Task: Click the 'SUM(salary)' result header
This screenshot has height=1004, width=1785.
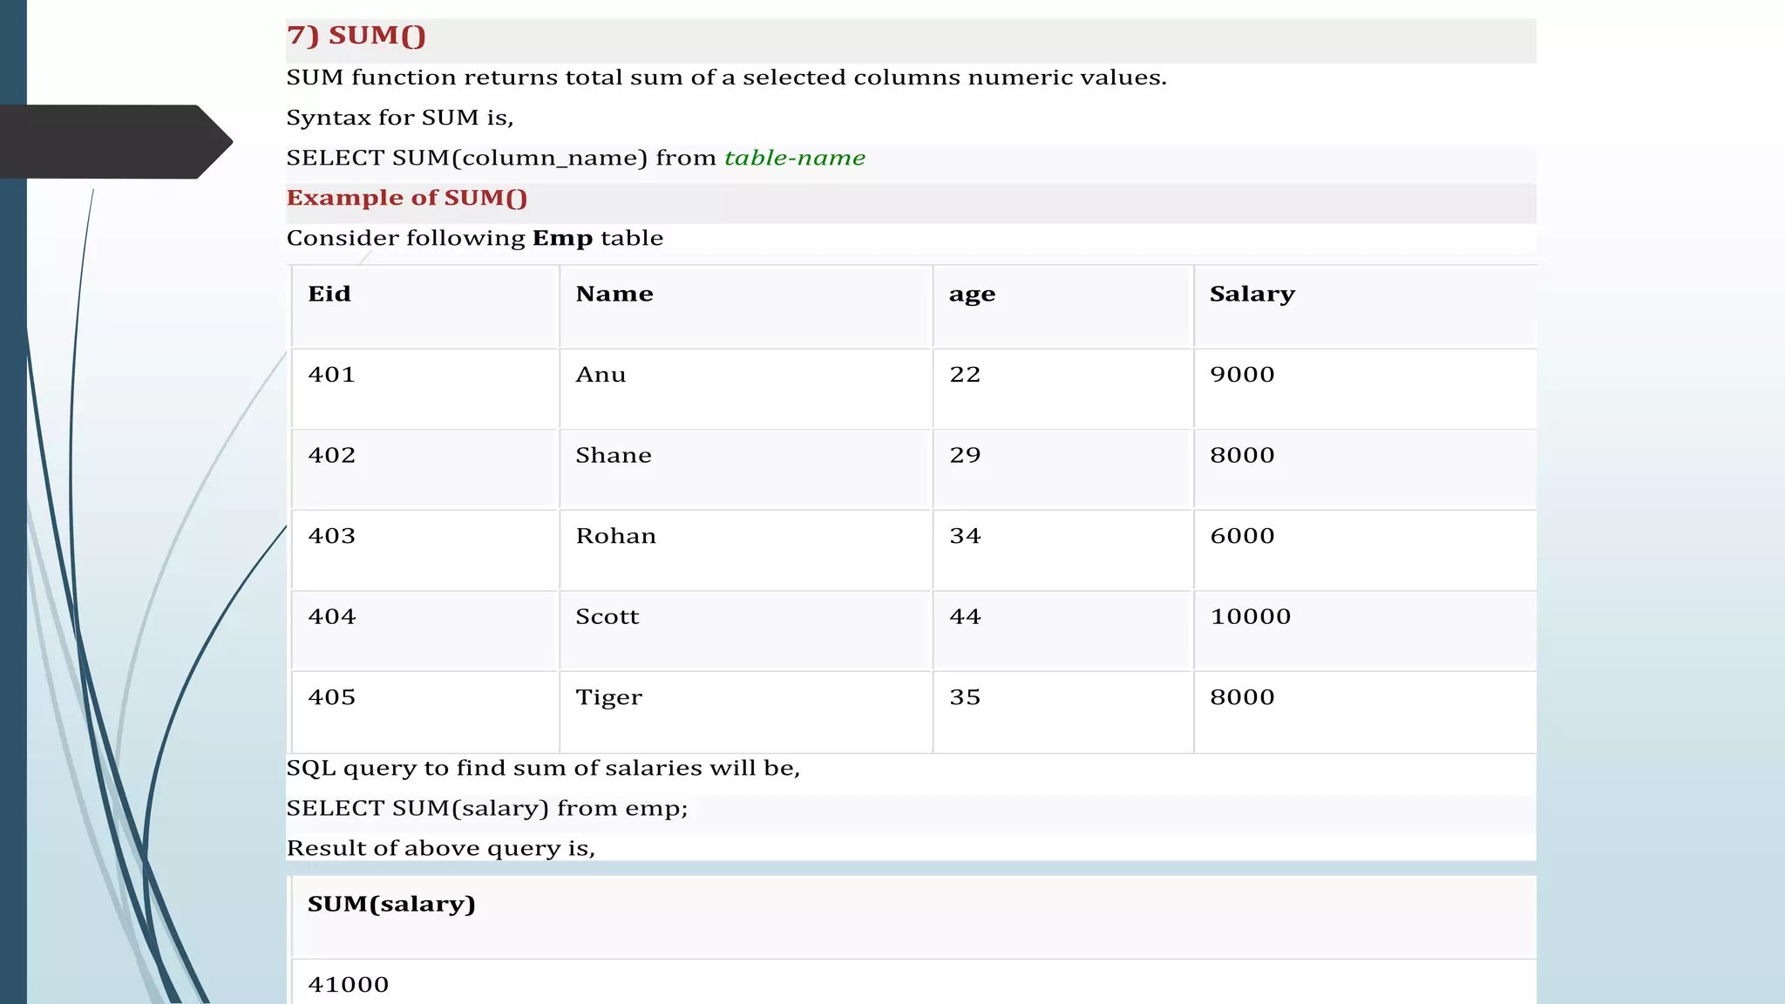Action: pyautogui.click(x=391, y=905)
